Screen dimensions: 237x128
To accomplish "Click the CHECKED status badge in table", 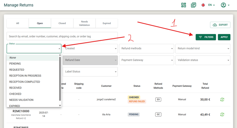I will click(134, 97).
